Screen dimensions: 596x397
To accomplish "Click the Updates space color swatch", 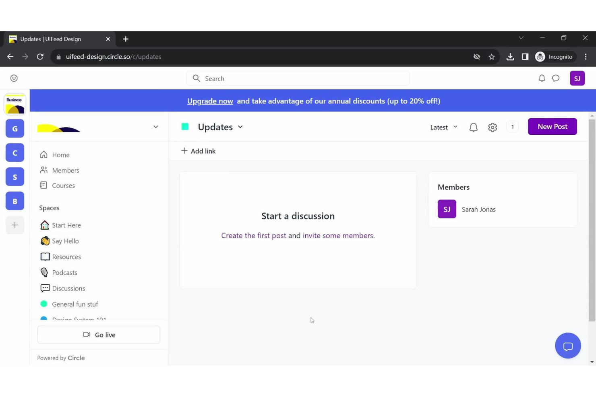I will [x=185, y=127].
